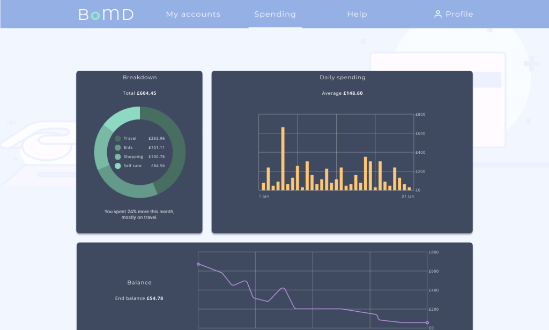The height and width of the screenshot is (330, 549).
Task: Open the My accounts page
Action: [x=193, y=14]
